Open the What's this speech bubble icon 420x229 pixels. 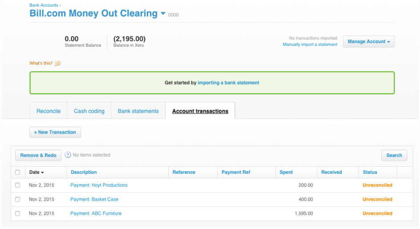[57, 63]
